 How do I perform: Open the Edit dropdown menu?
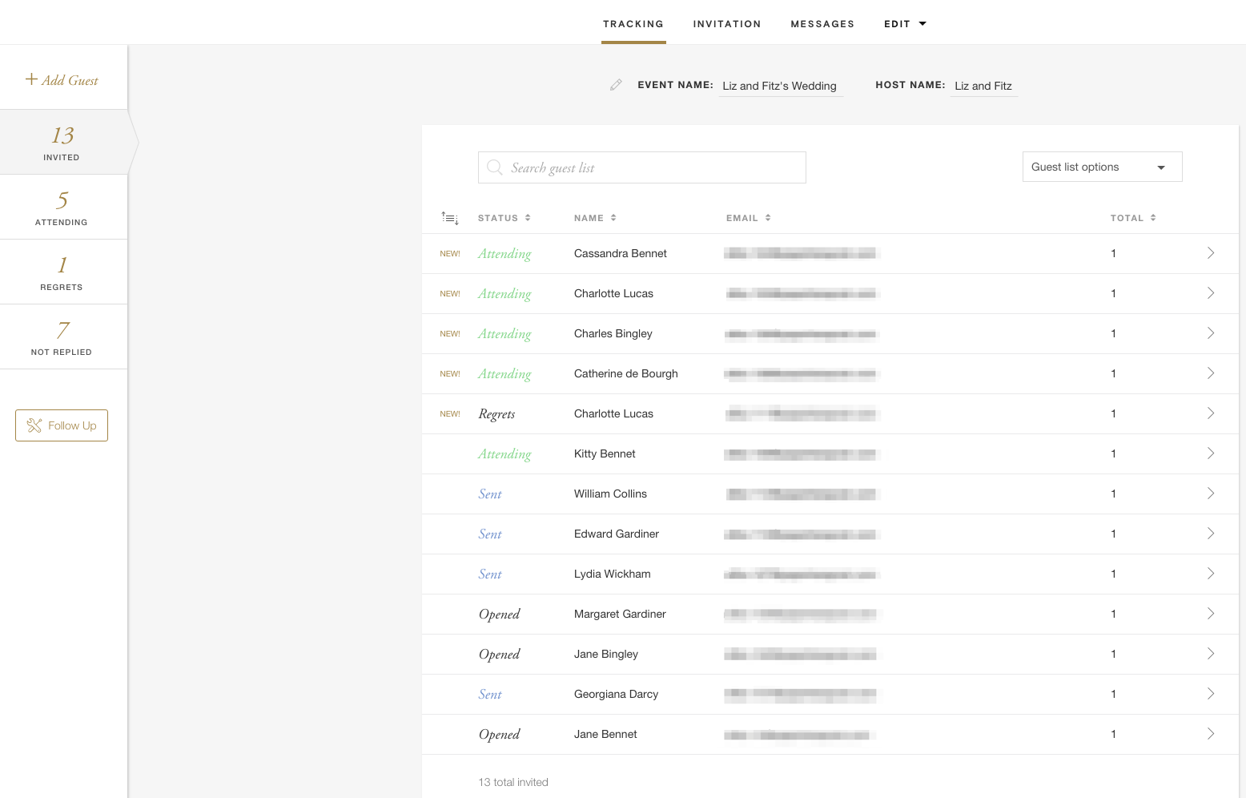click(x=904, y=24)
